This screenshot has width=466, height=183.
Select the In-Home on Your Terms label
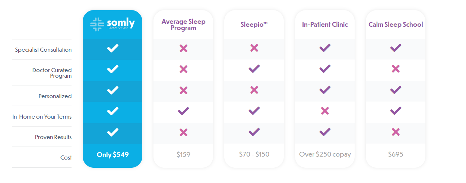pos(42,117)
